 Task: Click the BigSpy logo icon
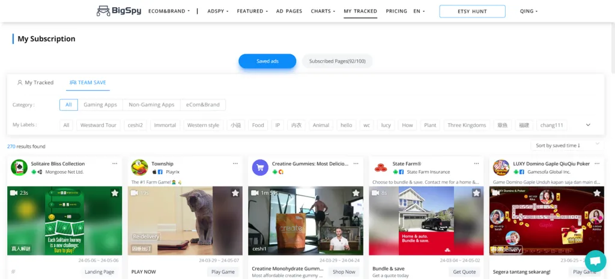pos(103,11)
